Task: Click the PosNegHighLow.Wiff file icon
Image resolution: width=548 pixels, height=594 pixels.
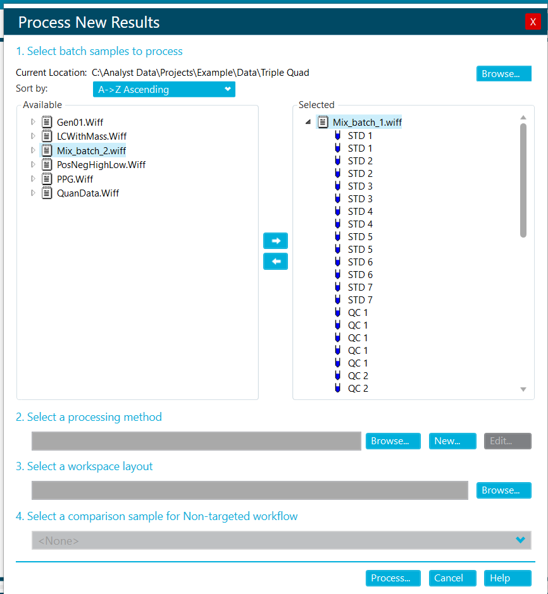Action: tap(47, 164)
